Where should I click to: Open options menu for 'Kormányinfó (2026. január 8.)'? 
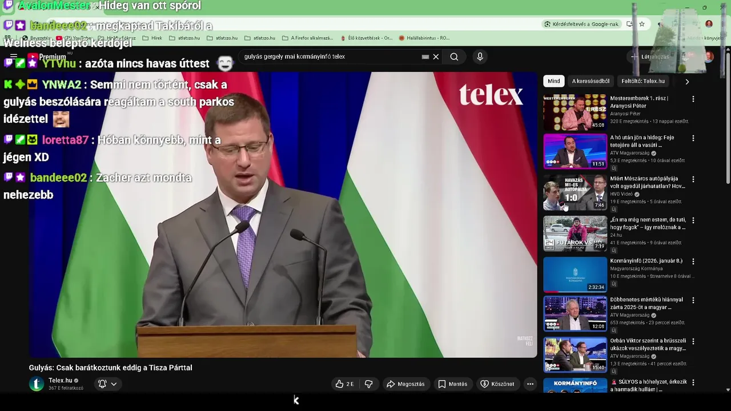(693, 262)
